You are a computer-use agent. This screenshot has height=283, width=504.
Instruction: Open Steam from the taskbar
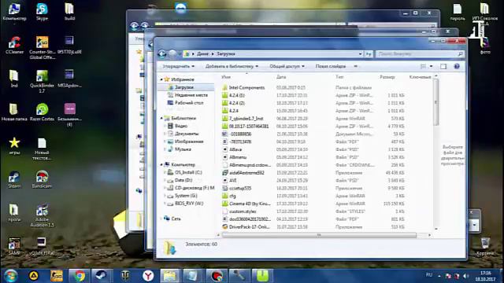102,276
